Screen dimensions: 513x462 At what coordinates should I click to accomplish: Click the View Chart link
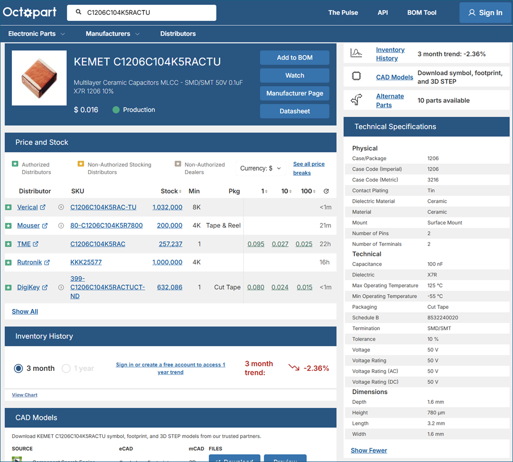tap(25, 395)
